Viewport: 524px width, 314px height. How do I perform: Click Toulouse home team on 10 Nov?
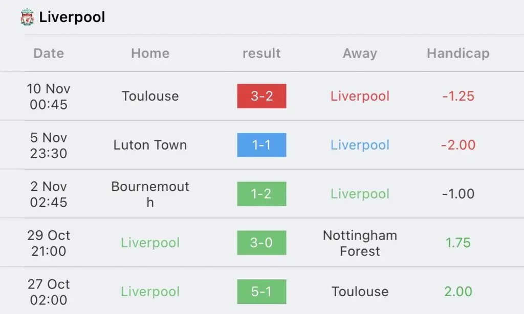[x=150, y=96]
